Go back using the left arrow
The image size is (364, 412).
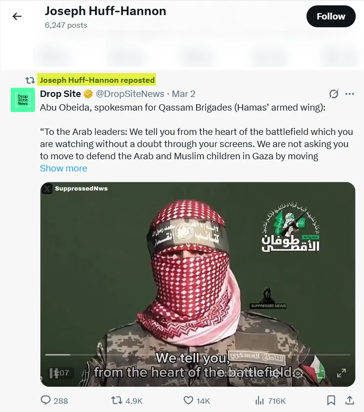tap(17, 16)
